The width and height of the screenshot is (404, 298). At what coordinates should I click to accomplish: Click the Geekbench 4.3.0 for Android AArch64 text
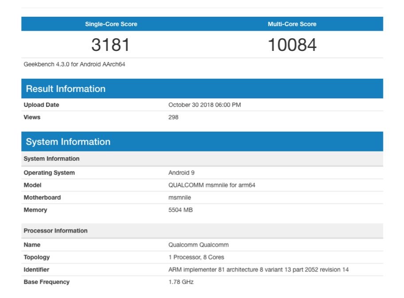[74, 64]
